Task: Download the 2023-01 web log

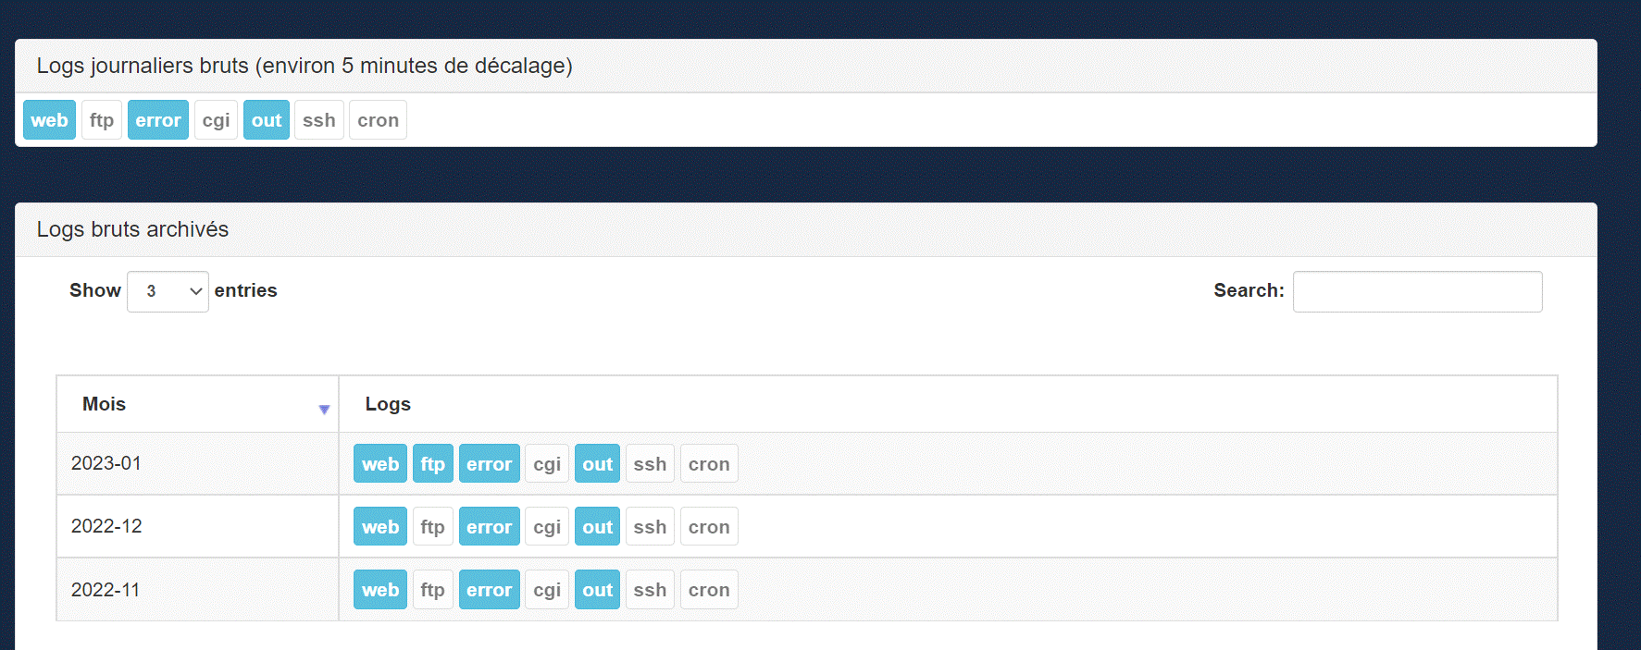Action: (x=380, y=464)
